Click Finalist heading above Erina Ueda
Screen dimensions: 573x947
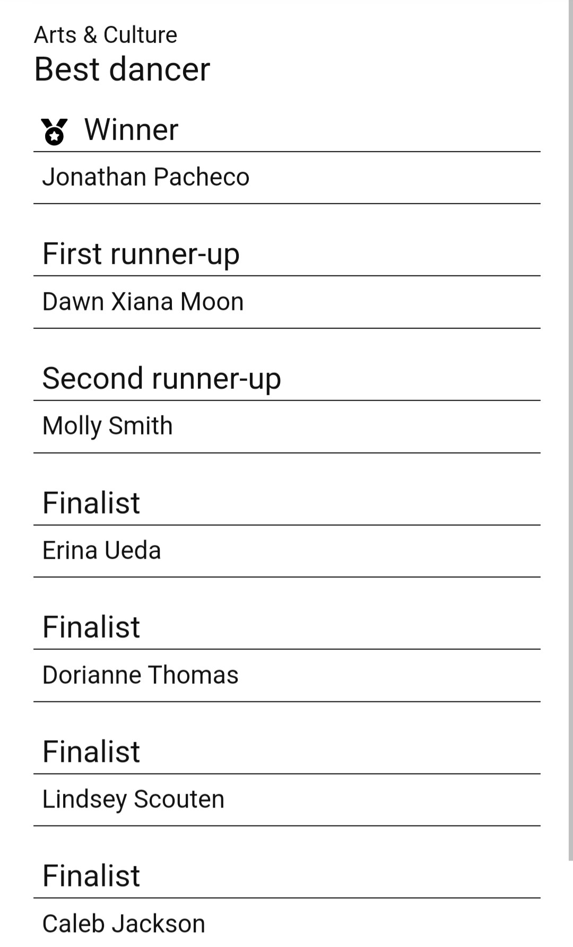click(x=91, y=503)
